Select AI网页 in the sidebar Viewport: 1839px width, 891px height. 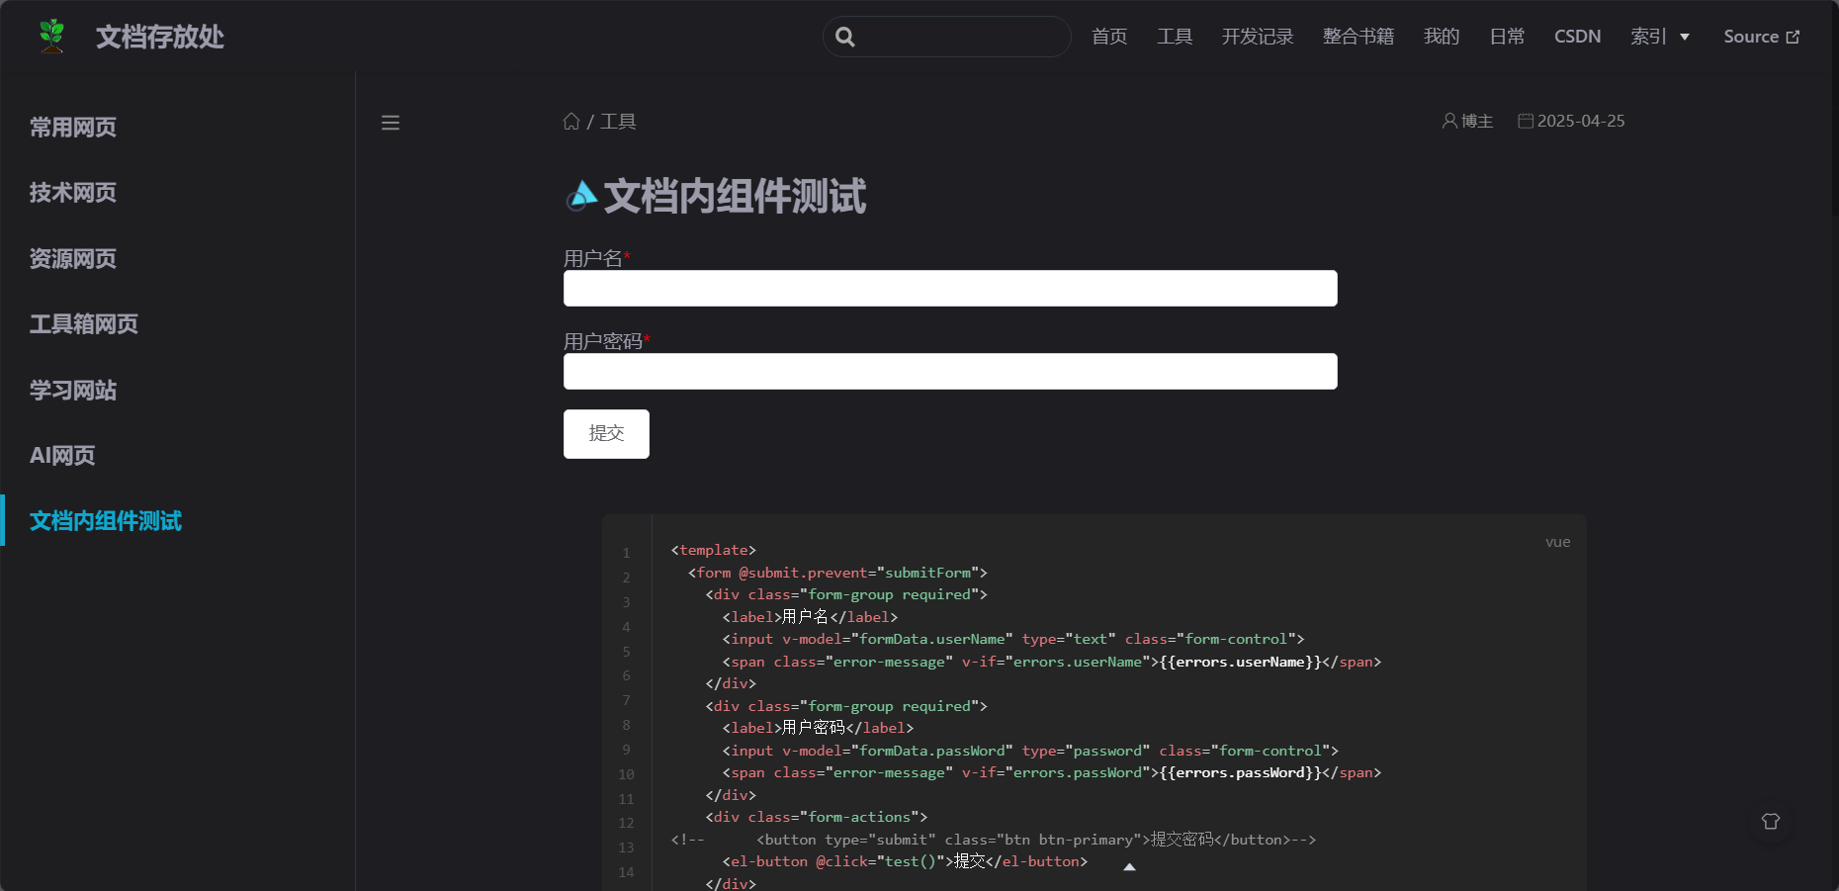[61, 455]
